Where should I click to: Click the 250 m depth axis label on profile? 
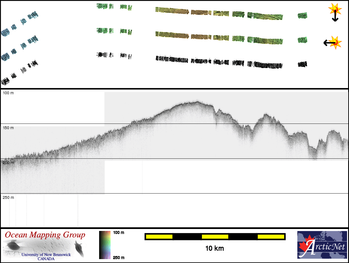8,197
